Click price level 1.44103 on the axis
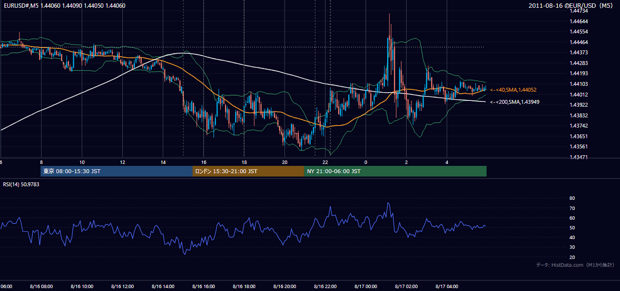The height and width of the screenshot is (291, 620). click(x=579, y=84)
